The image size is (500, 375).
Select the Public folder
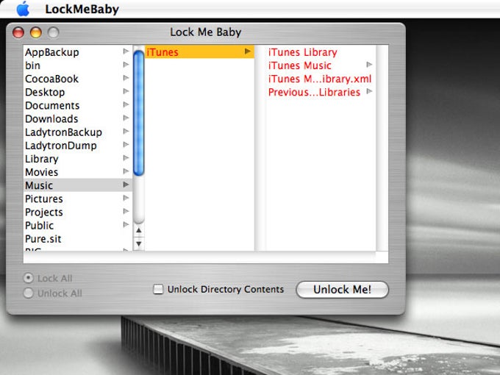[78, 226]
